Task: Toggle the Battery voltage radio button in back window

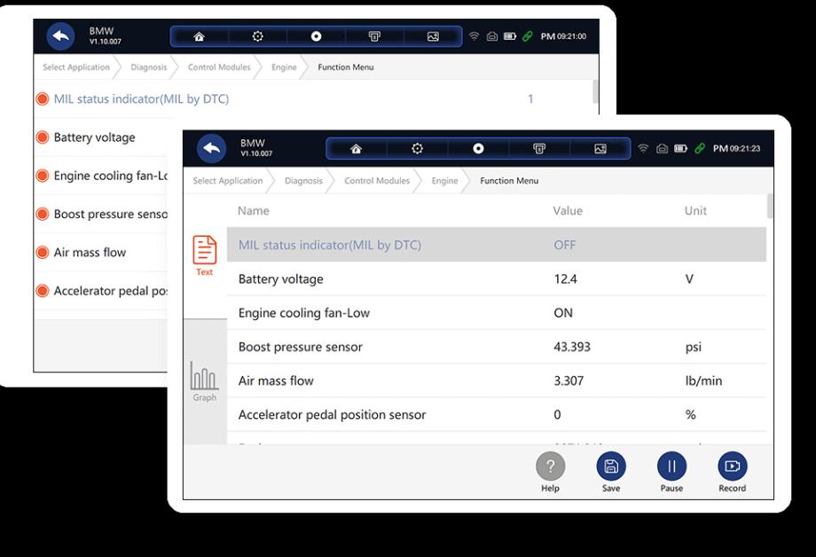Action: (x=42, y=137)
